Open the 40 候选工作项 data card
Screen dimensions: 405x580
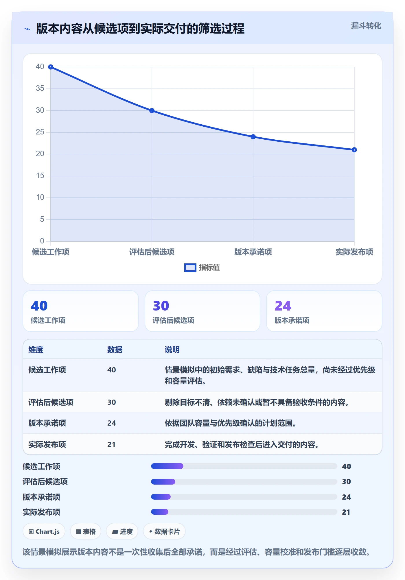tap(81, 311)
